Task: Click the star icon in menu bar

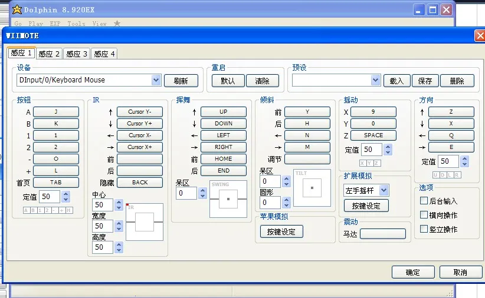Action: click(x=117, y=24)
